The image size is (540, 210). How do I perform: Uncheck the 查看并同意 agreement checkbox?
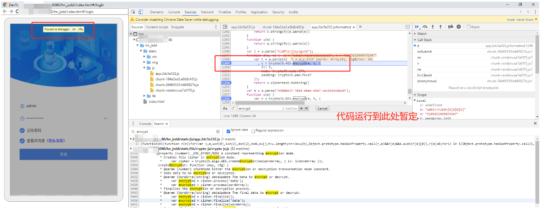click(x=22, y=141)
